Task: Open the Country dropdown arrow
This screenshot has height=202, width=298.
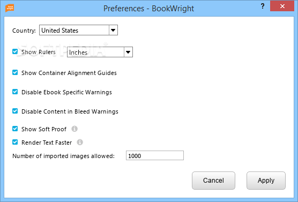Action: pyautogui.click(x=113, y=30)
